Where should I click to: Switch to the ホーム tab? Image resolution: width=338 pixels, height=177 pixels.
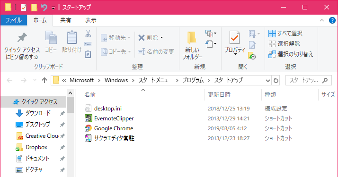tap(40, 20)
